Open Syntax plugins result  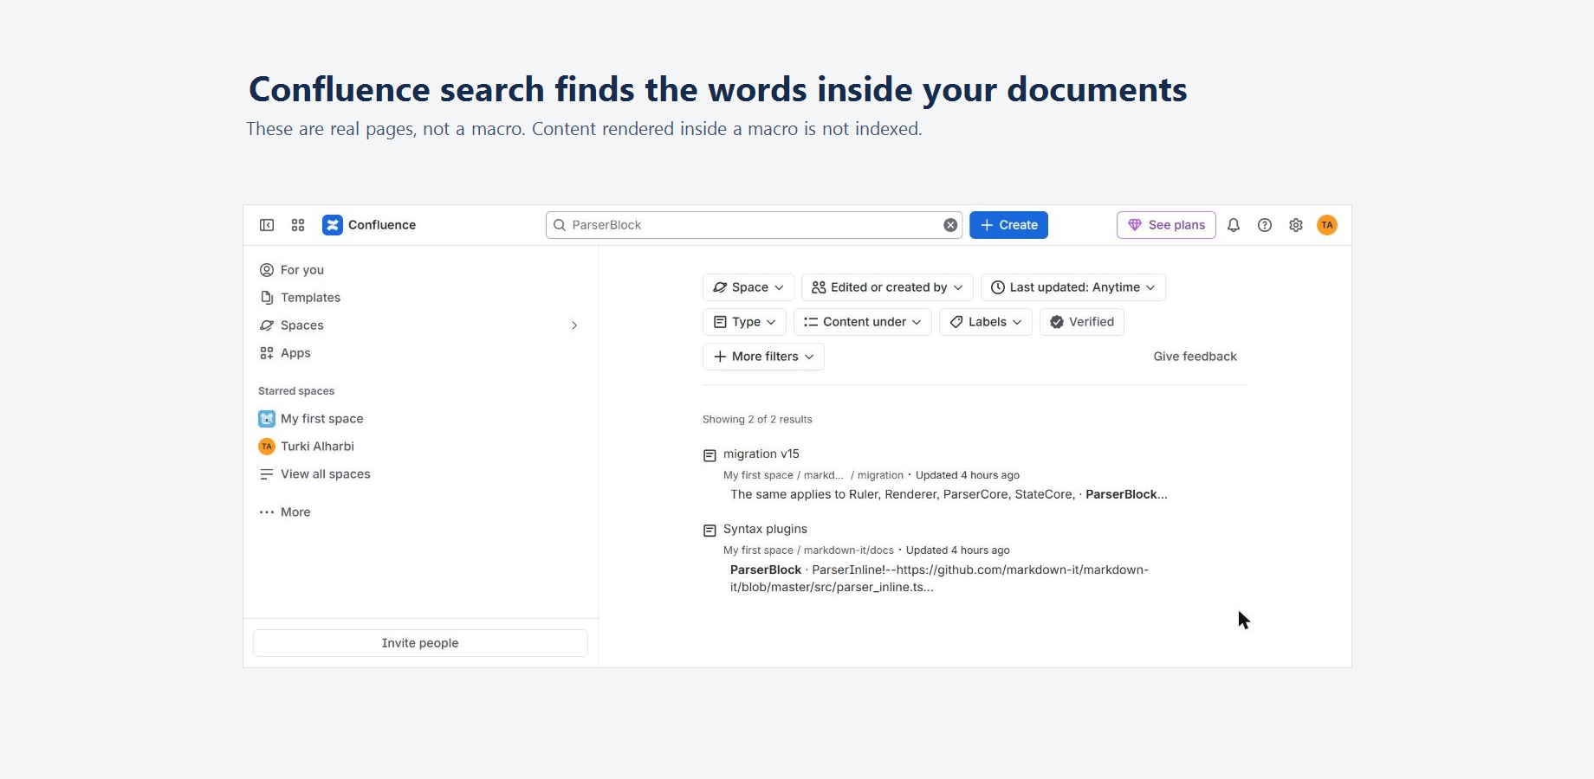tap(765, 529)
